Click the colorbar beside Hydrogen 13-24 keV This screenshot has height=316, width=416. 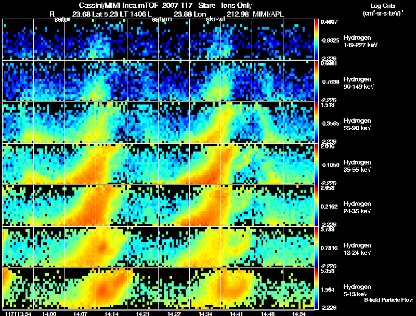[316, 247]
